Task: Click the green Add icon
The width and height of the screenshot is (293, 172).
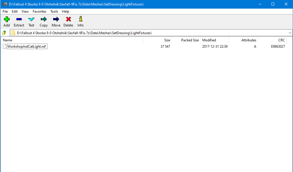Action: point(7,19)
